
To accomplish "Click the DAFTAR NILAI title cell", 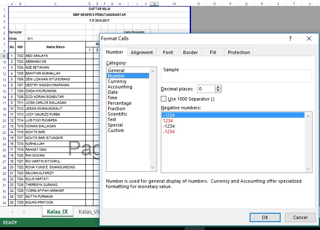I will 99,9.
